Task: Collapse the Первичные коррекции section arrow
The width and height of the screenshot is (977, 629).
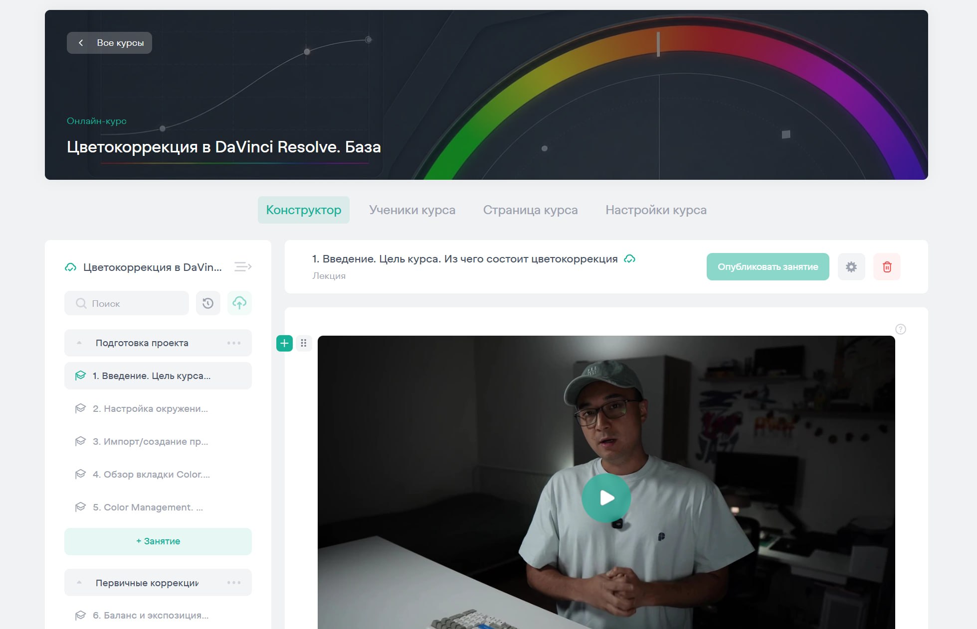Action: pyautogui.click(x=79, y=583)
